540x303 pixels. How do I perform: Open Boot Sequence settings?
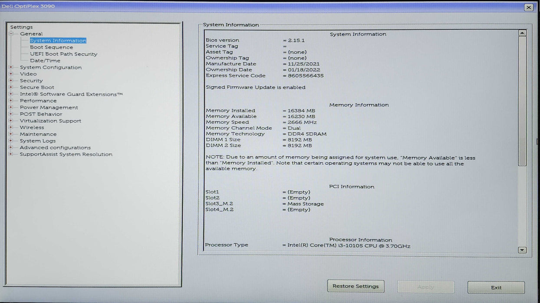click(x=52, y=47)
